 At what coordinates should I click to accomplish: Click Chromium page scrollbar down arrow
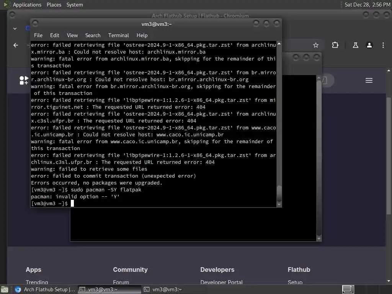pyautogui.click(x=389, y=281)
